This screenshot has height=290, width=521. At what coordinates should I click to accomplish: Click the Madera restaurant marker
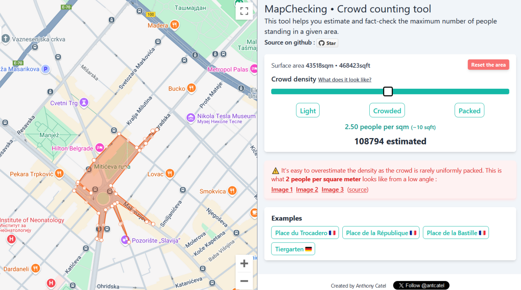pyautogui.click(x=175, y=25)
